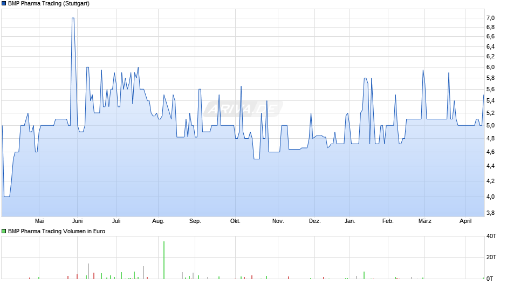Click the 'BMP Pharma Trading Volumen in Euro' label
The width and height of the screenshot is (507, 284).
pyautogui.click(x=57, y=231)
